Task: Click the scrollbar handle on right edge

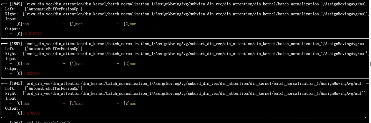Action: (x=370, y=64)
